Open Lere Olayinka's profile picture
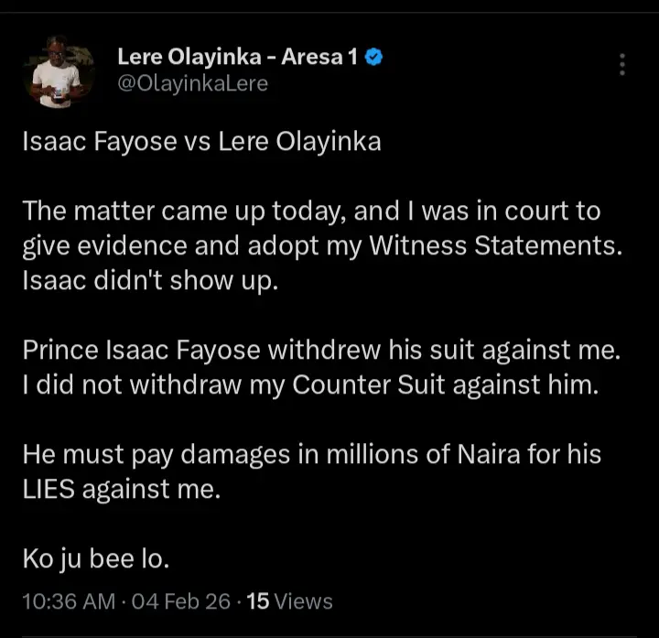 [59, 72]
